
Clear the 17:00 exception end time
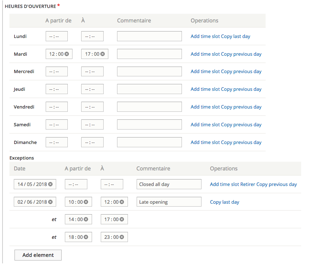click(x=122, y=219)
